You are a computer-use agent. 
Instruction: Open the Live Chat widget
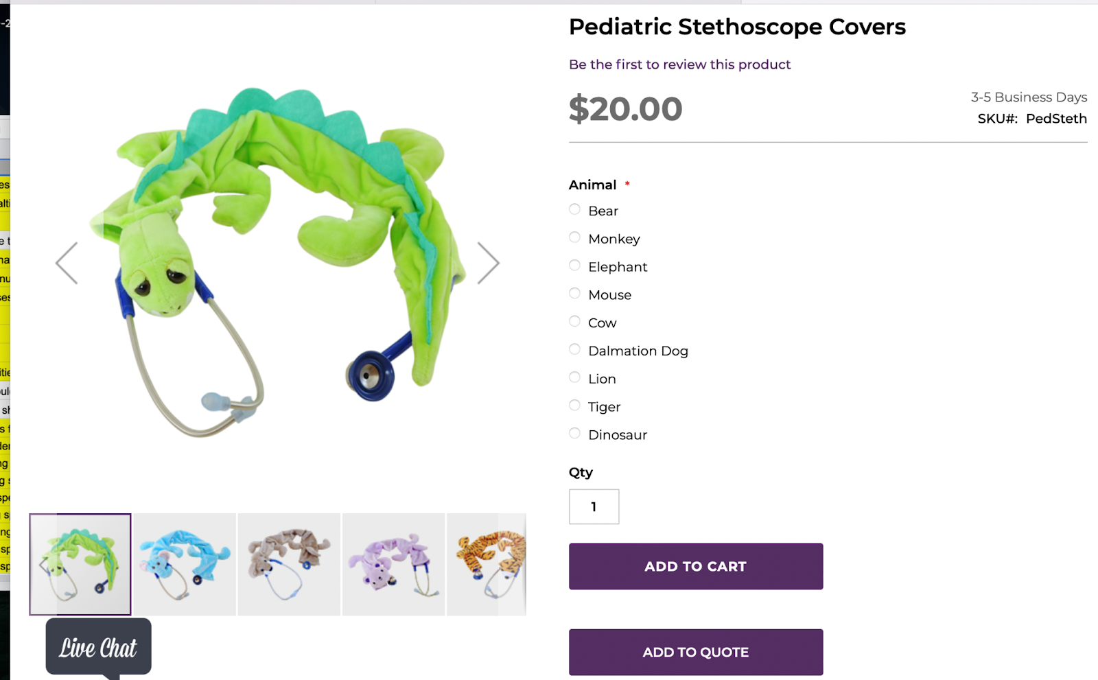pos(97,646)
